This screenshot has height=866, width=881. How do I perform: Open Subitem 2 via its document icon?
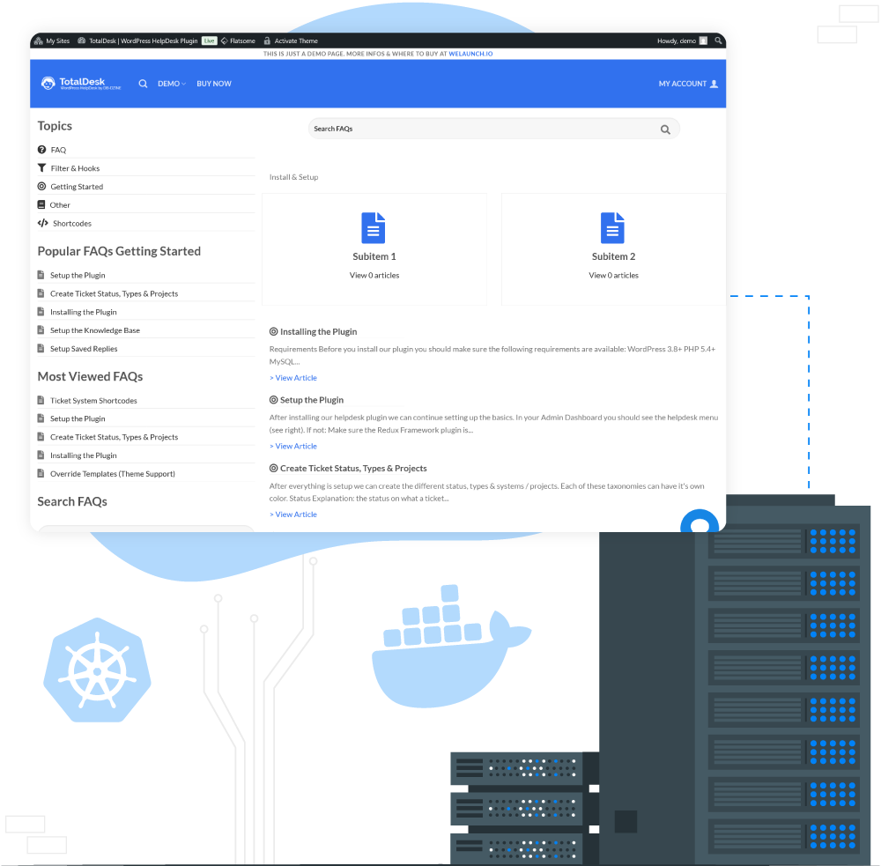click(x=612, y=227)
